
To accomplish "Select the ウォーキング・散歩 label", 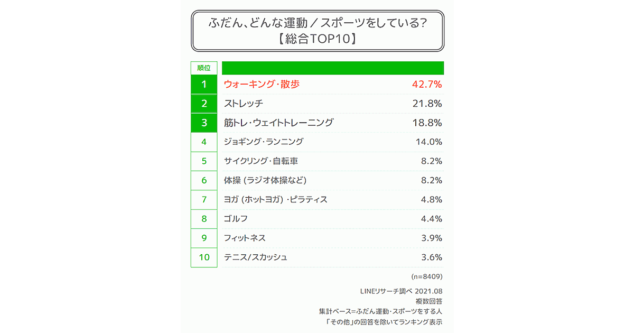I will (262, 84).
